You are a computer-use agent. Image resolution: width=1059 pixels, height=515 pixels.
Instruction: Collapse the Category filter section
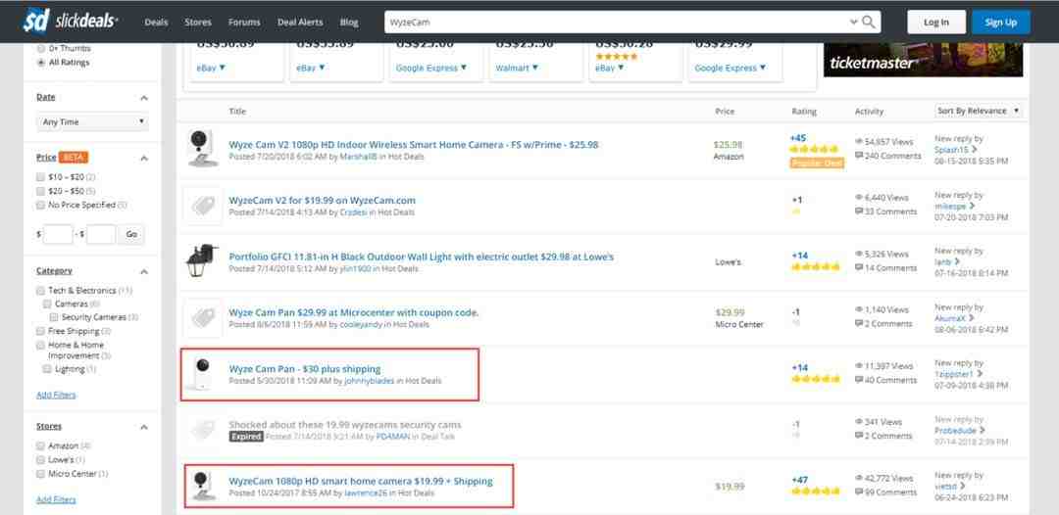click(144, 271)
